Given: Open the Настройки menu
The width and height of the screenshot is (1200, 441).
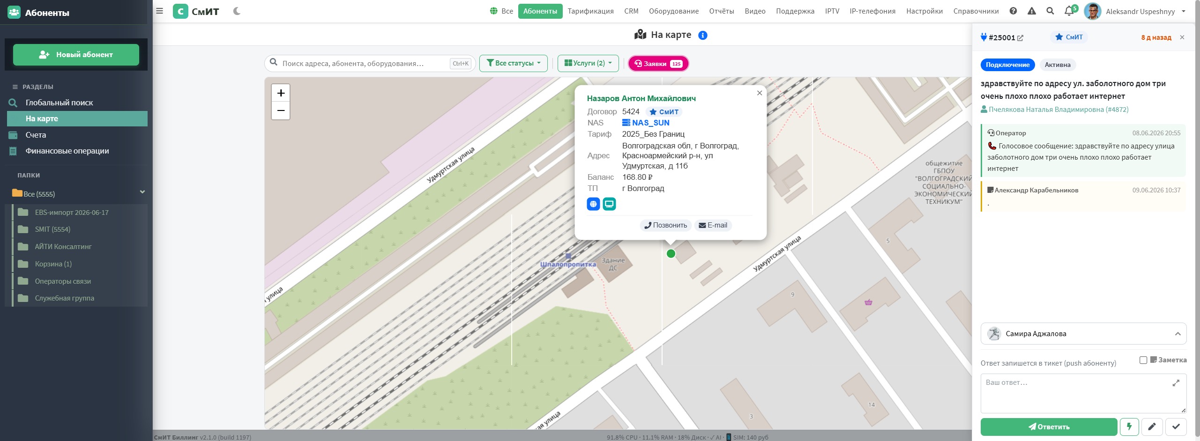Looking at the screenshot, I should (x=924, y=11).
